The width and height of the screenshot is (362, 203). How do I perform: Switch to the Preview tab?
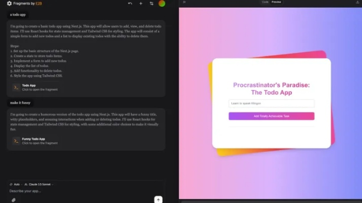coord(276,2)
